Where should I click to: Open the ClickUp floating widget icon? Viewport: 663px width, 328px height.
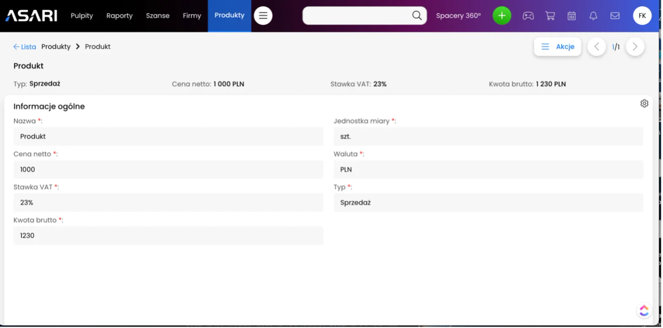coord(644,311)
